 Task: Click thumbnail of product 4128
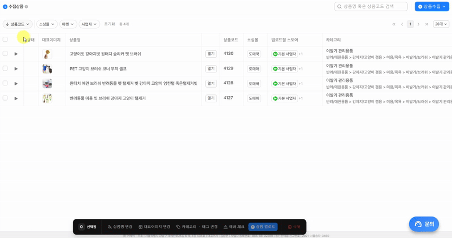[47, 84]
